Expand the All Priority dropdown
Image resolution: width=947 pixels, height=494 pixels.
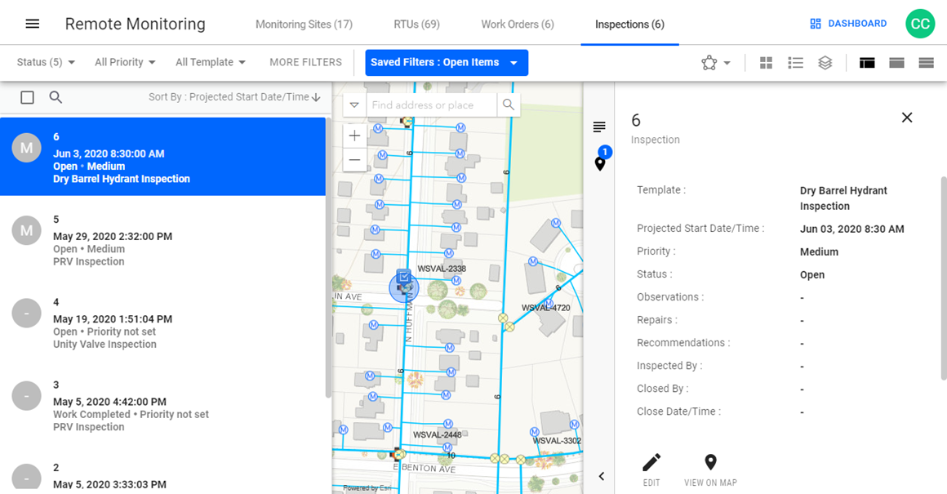(124, 61)
